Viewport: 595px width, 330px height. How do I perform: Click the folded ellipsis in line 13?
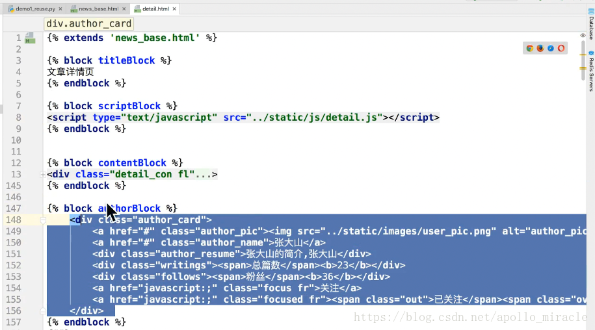point(203,174)
